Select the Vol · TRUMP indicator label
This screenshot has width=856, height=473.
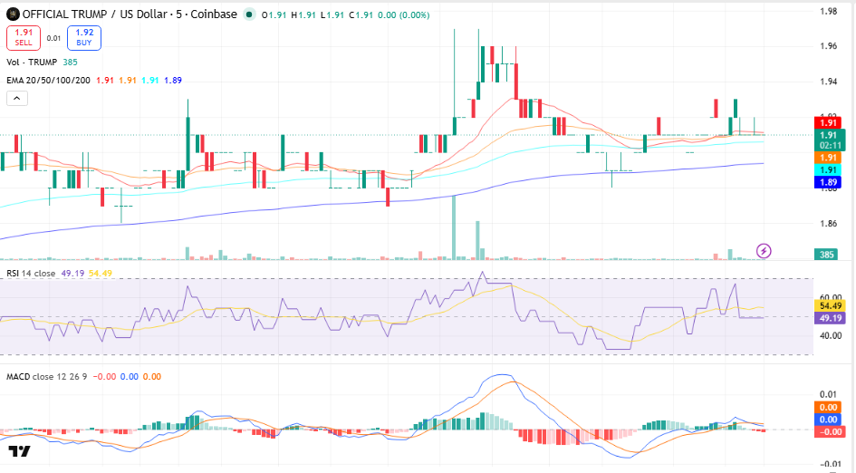32,63
